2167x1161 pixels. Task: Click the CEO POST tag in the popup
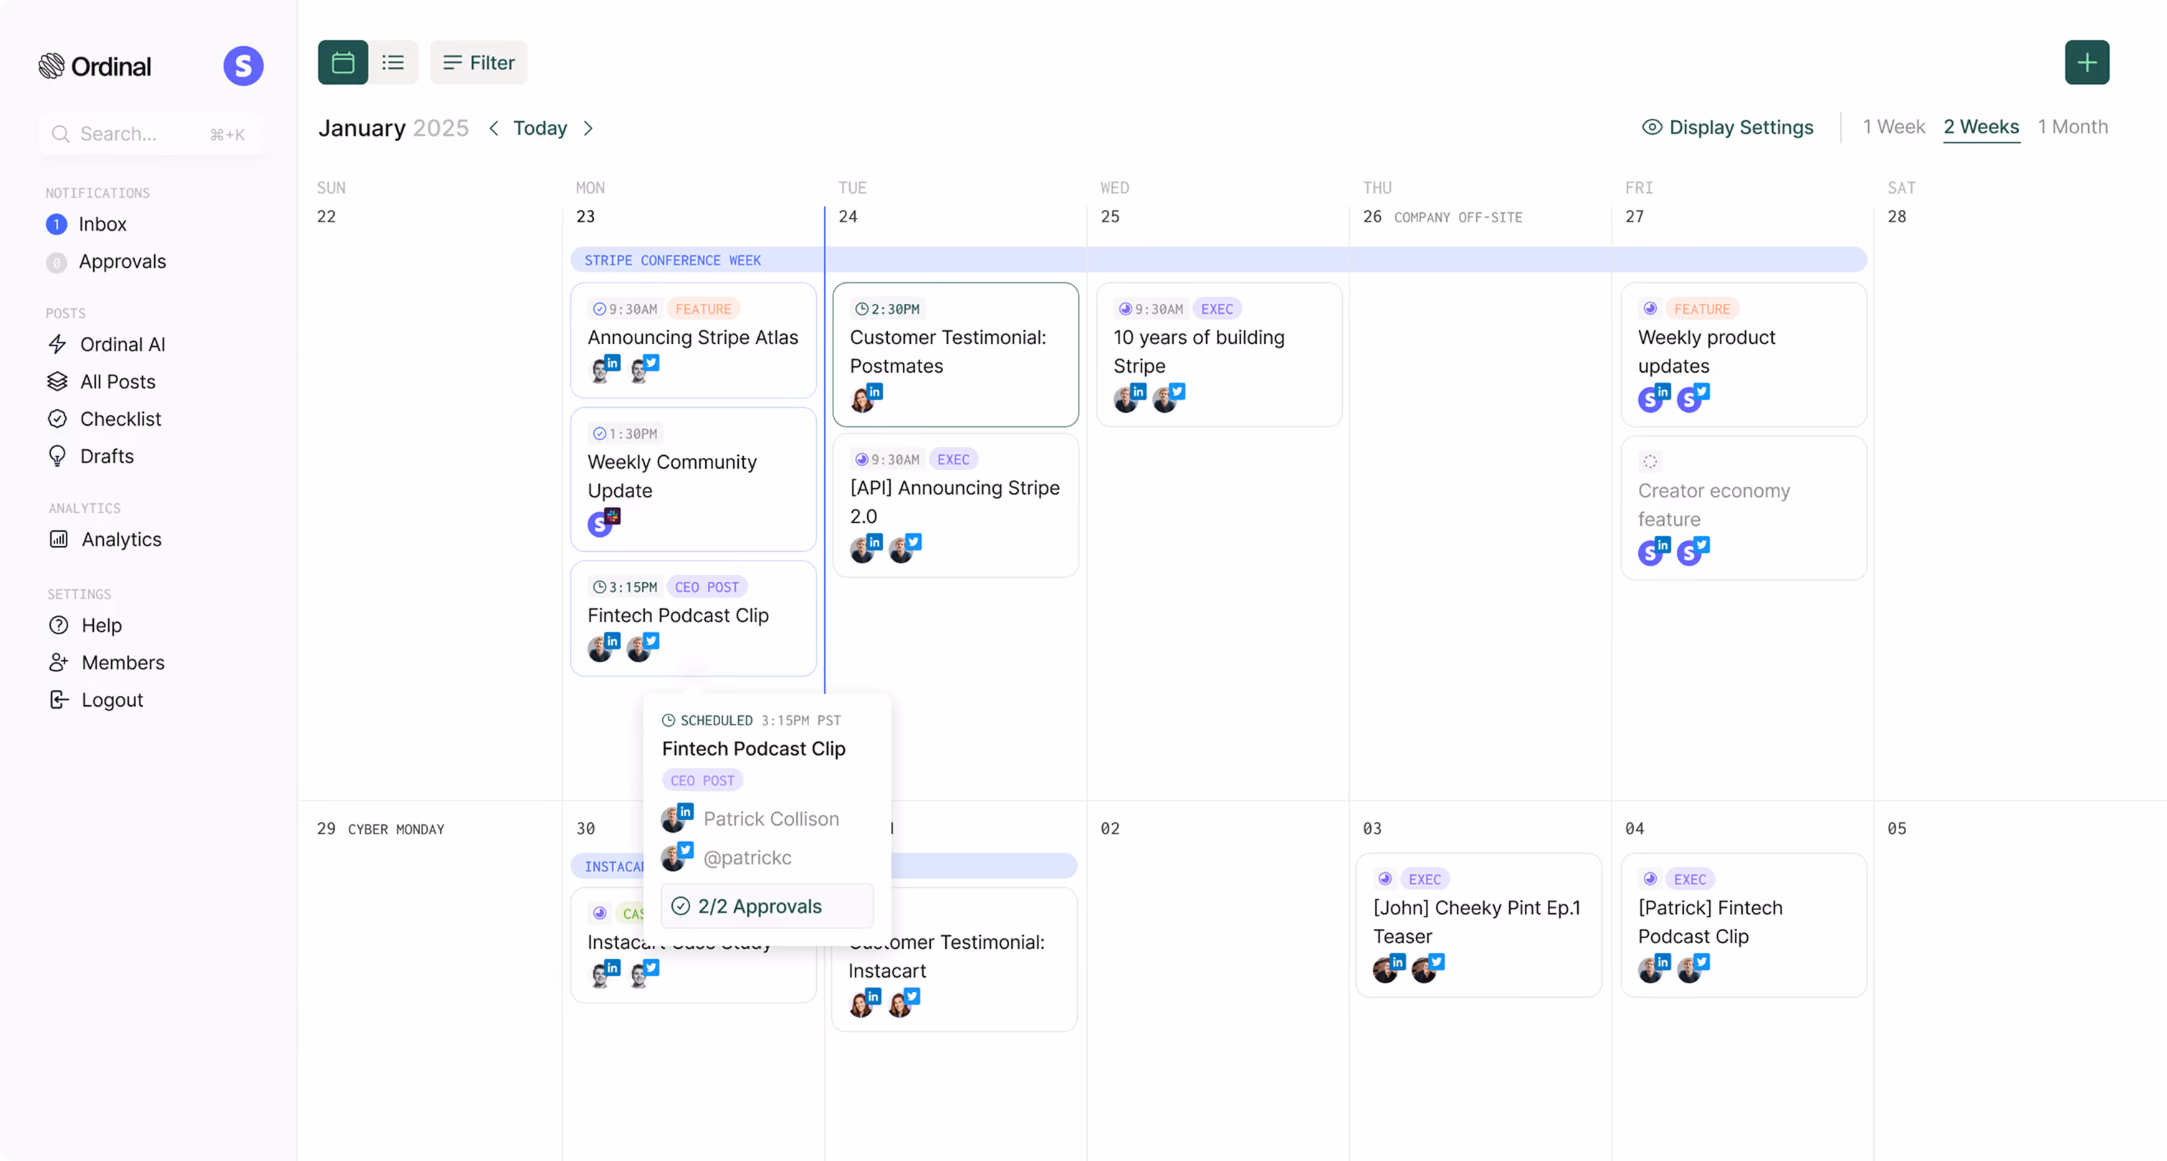(x=702, y=780)
